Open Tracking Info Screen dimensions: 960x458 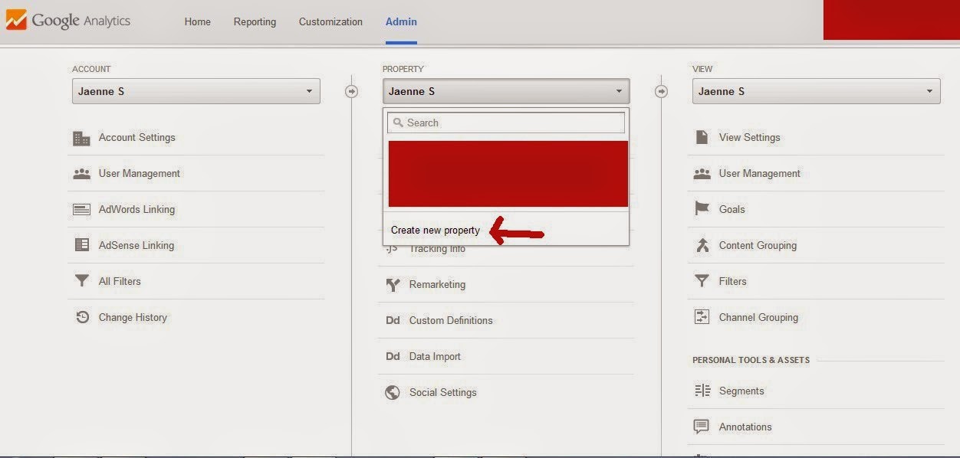pyautogui.click(x=437, y=250)
